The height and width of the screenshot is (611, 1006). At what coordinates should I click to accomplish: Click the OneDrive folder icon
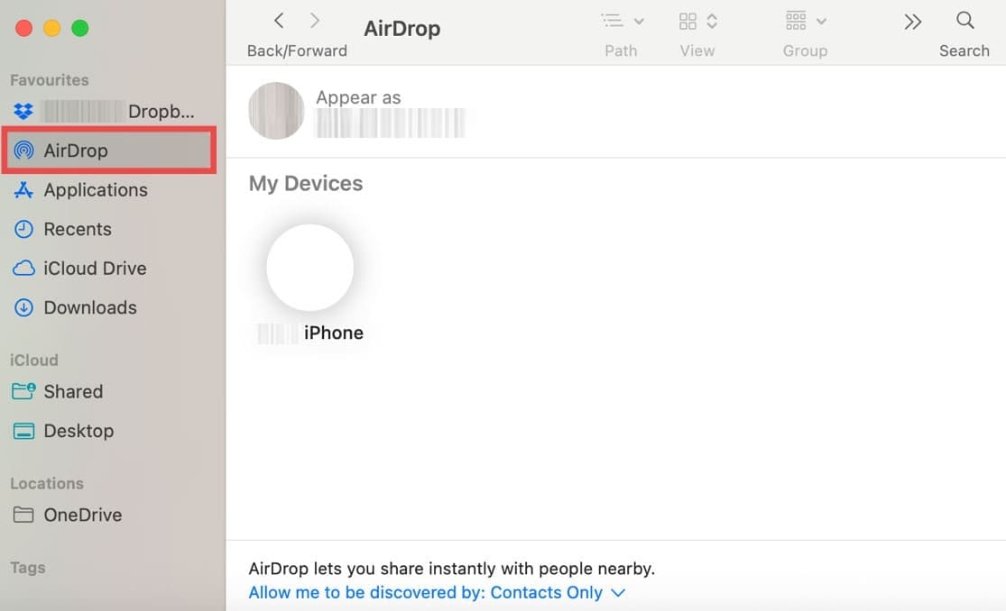pyautogui.click(x=23, y=515)
